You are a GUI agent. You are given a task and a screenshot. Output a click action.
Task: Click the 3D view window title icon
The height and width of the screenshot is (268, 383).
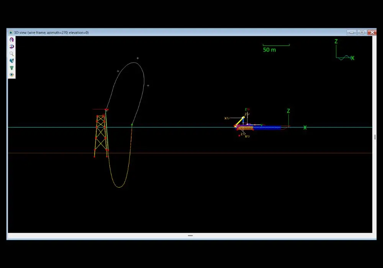[10, 33]
